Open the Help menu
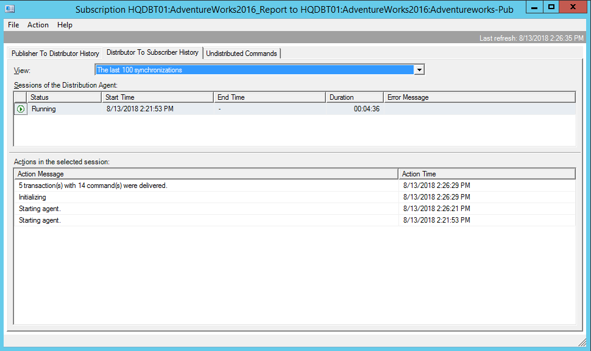The image size is (591, 351). click(x=65, y=25)
